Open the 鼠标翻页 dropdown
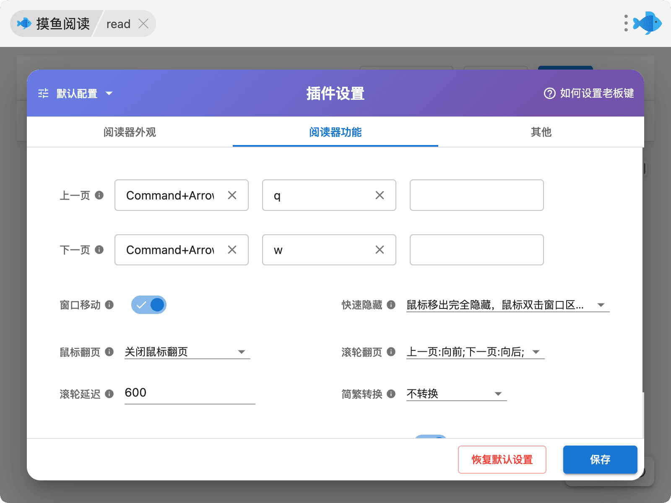671x503 pixels. point(187,352)
